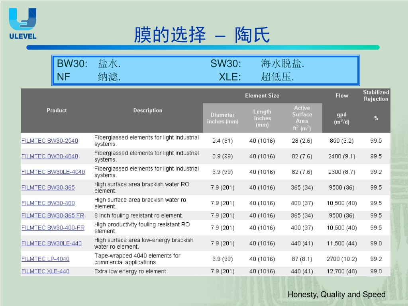Viewport: 408px width, 306px height.
Task: Click the BW30: 盐水 legend entry
Action: (89, 63)
